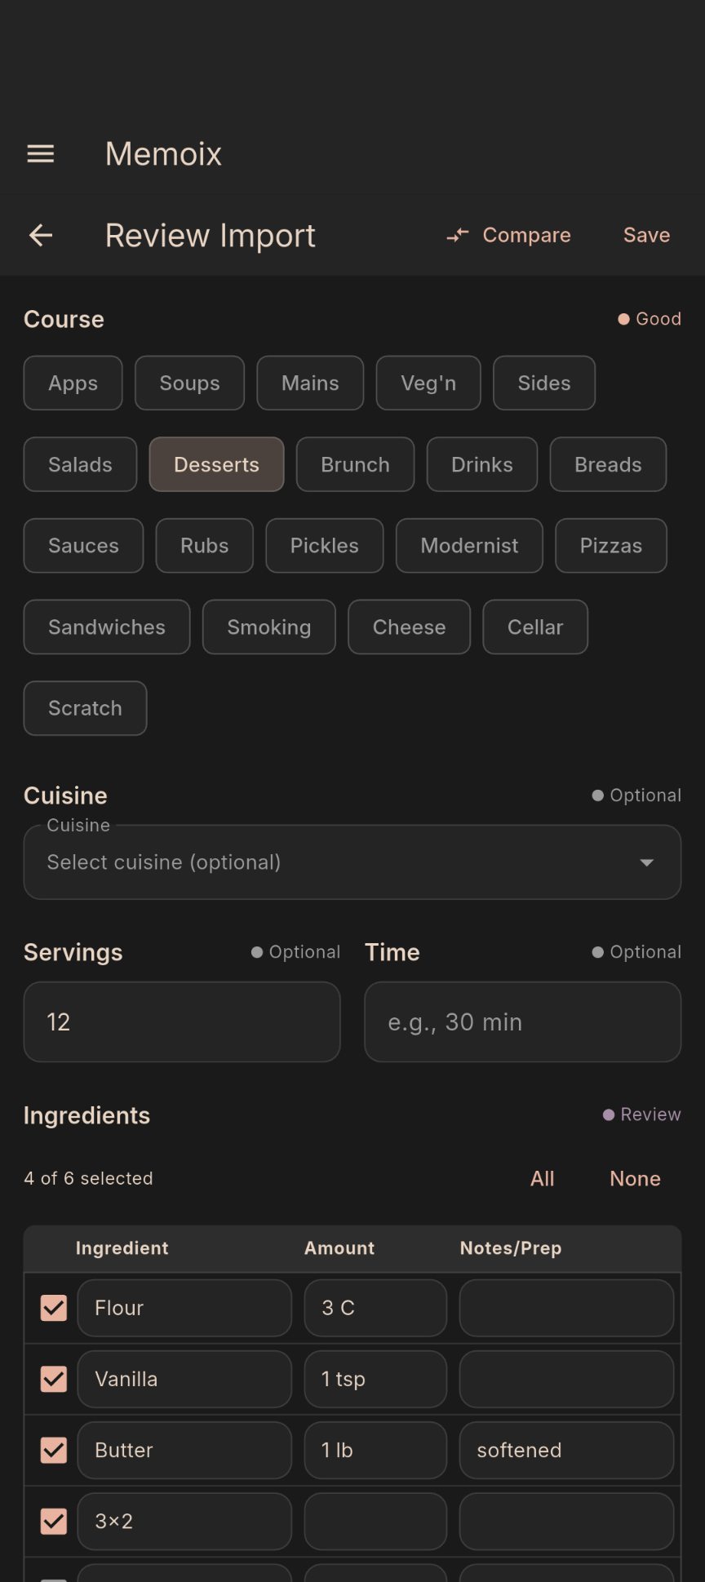This screenshot has width=705, height=1582.
Task: Open the hamburger navigation menu
Action: (x=41, y=153)
